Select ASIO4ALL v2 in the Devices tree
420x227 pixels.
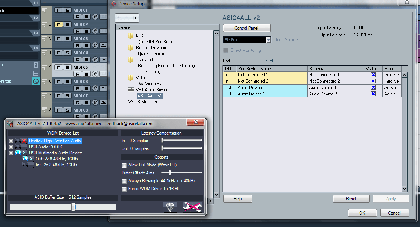(x=150, y=95)
